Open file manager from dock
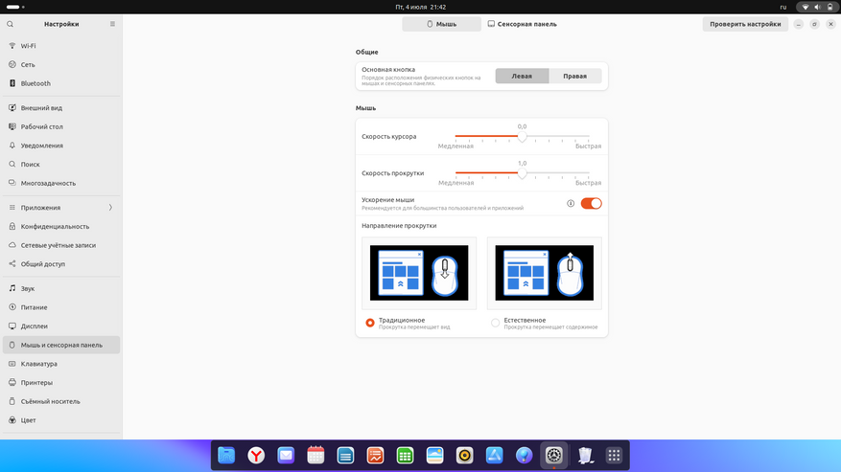Image resolution: width=841 pixels, height=472 pixels. [226, 456]
